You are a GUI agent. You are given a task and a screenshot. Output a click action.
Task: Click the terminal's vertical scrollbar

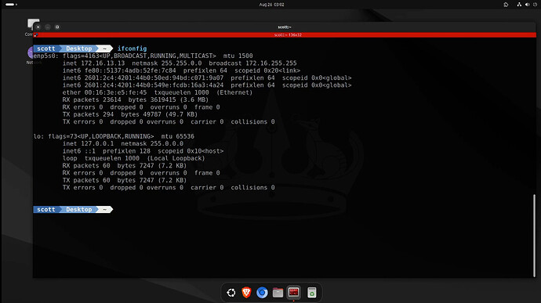coord(534,236)
